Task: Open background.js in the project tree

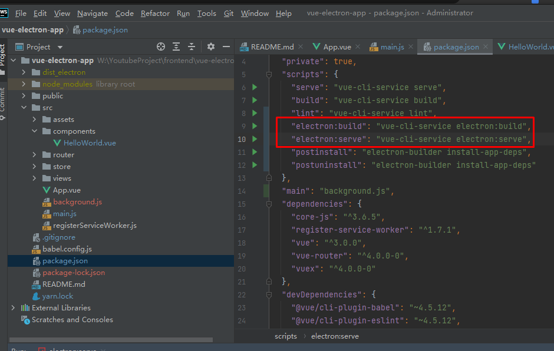Action: [x=77, y=202]
